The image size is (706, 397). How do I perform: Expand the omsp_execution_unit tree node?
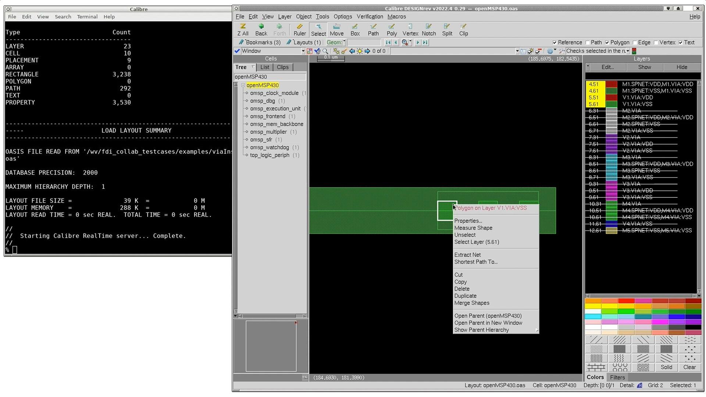(x=246, y=108)
